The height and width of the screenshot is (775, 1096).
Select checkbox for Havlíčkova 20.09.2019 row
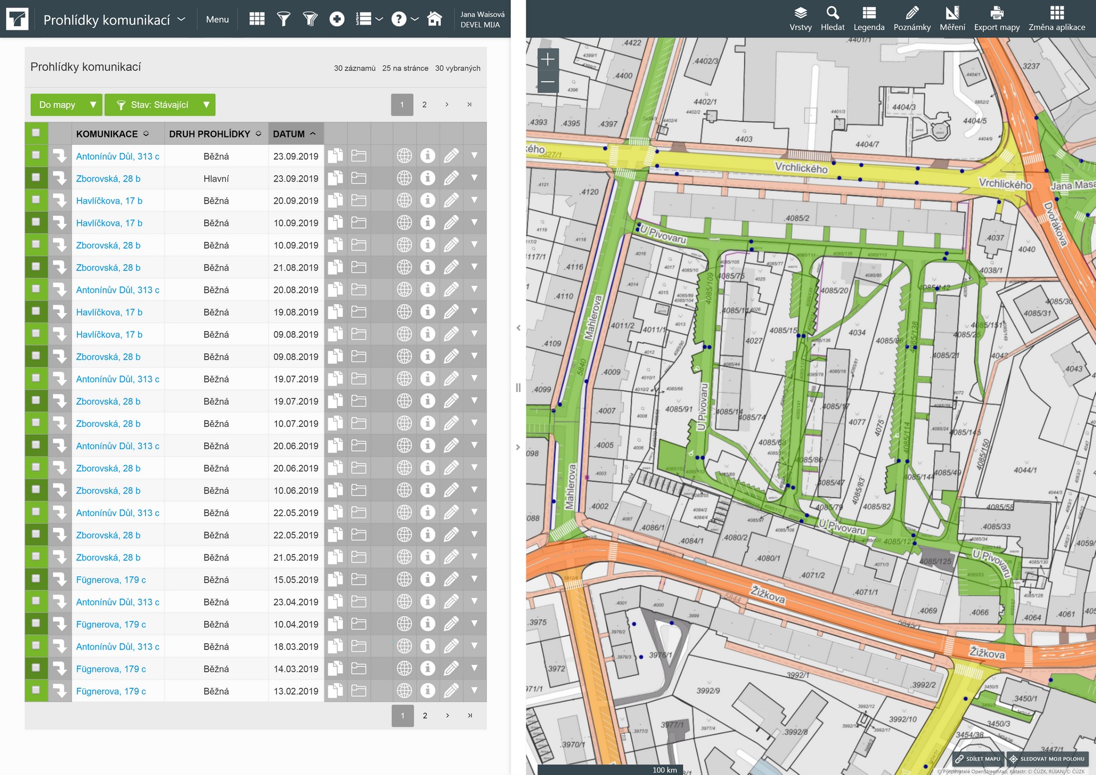[x=36, y=200]
